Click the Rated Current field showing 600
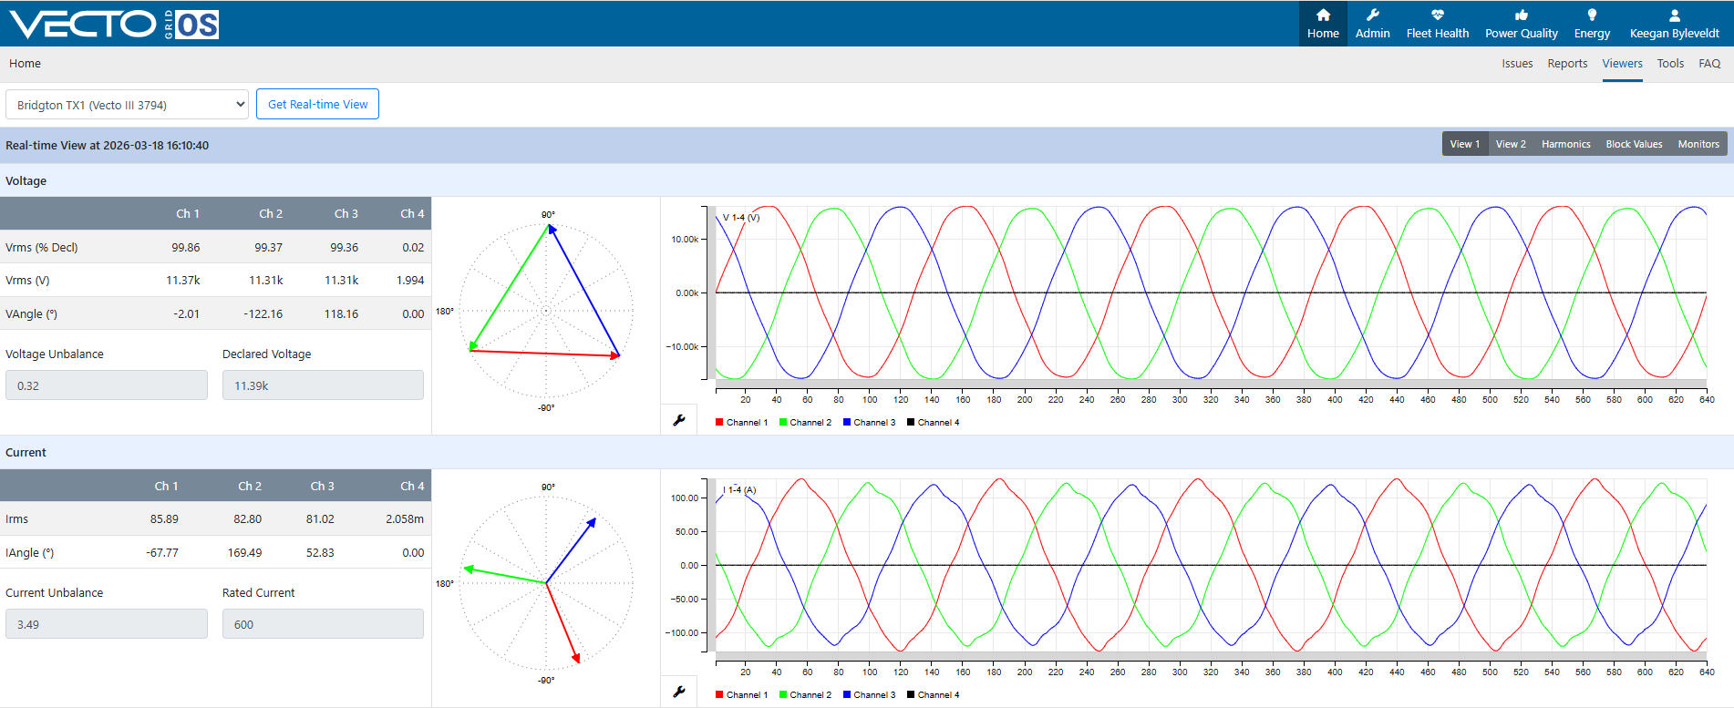The image size is (1734, 708). [323, 624]
